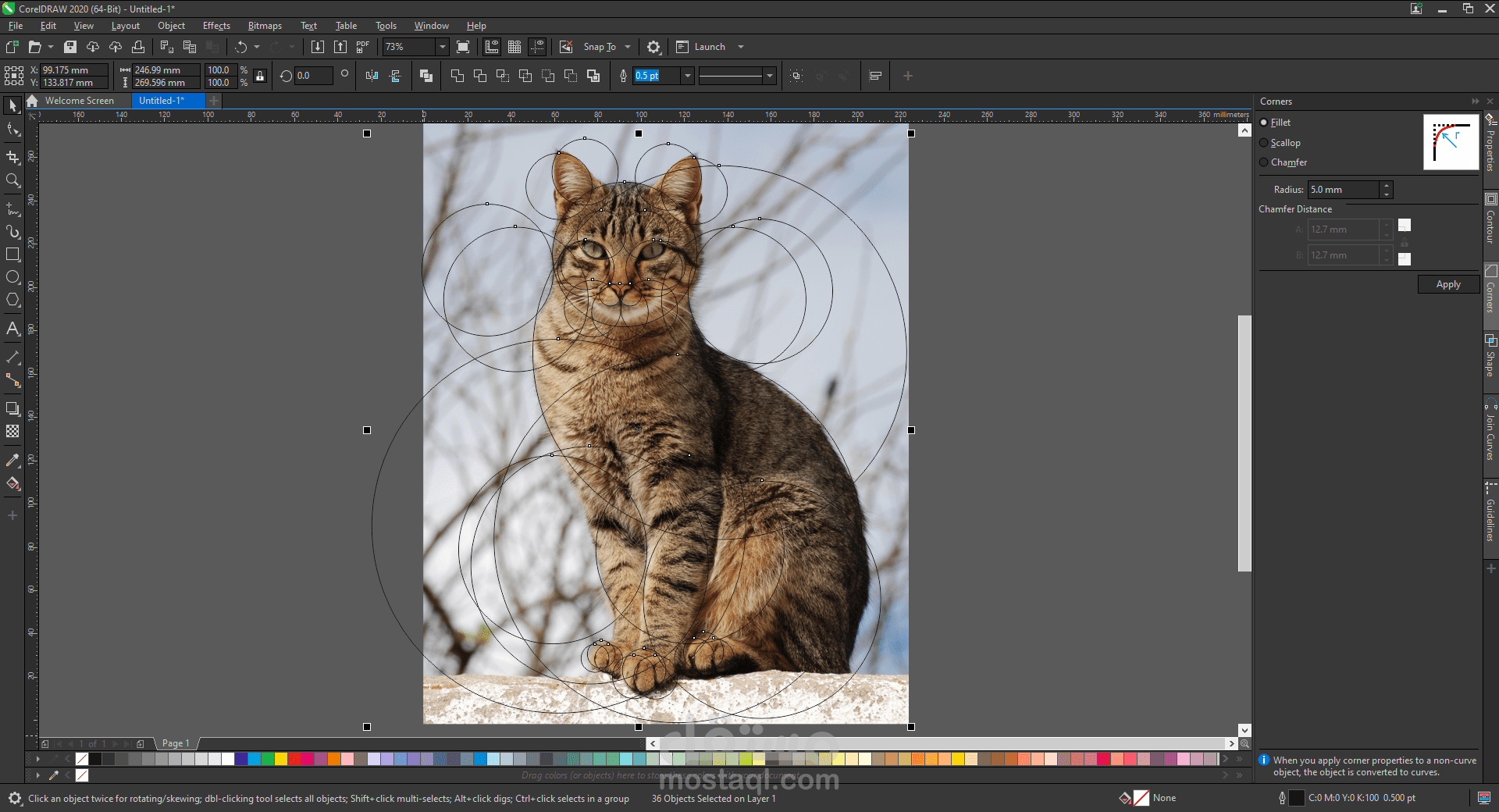Select the Chamfer corner style
The width and height of the screenshot is (1499, 812).
[x=1264, y=162]
